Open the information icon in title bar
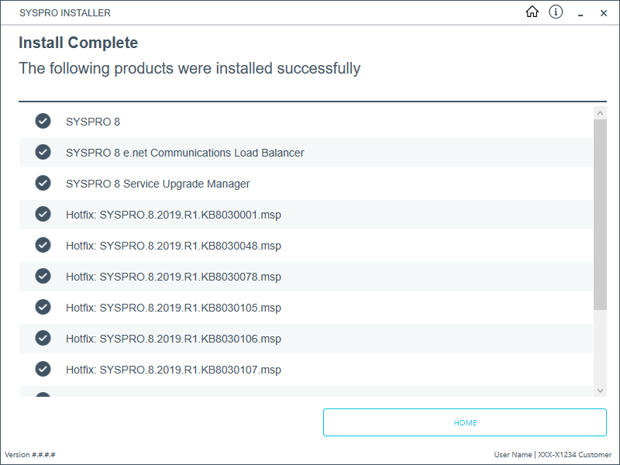This screenshot has height=465, width=620. pyautogui.click(x=556, y=12)
